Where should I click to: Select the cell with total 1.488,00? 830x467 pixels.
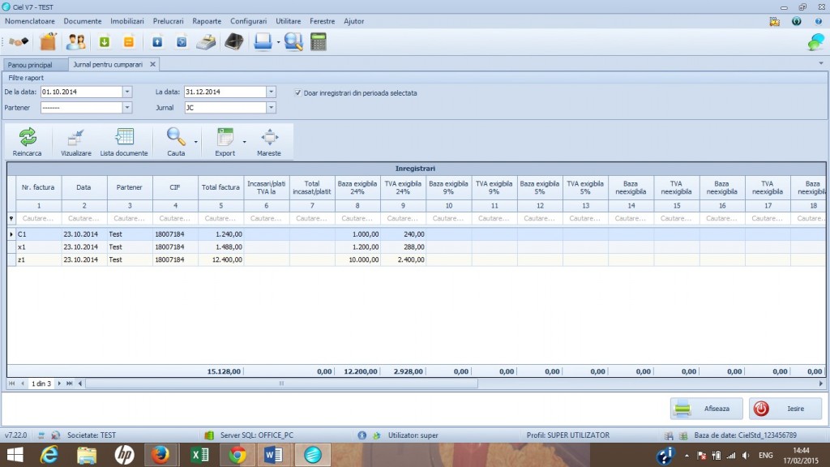220,246
